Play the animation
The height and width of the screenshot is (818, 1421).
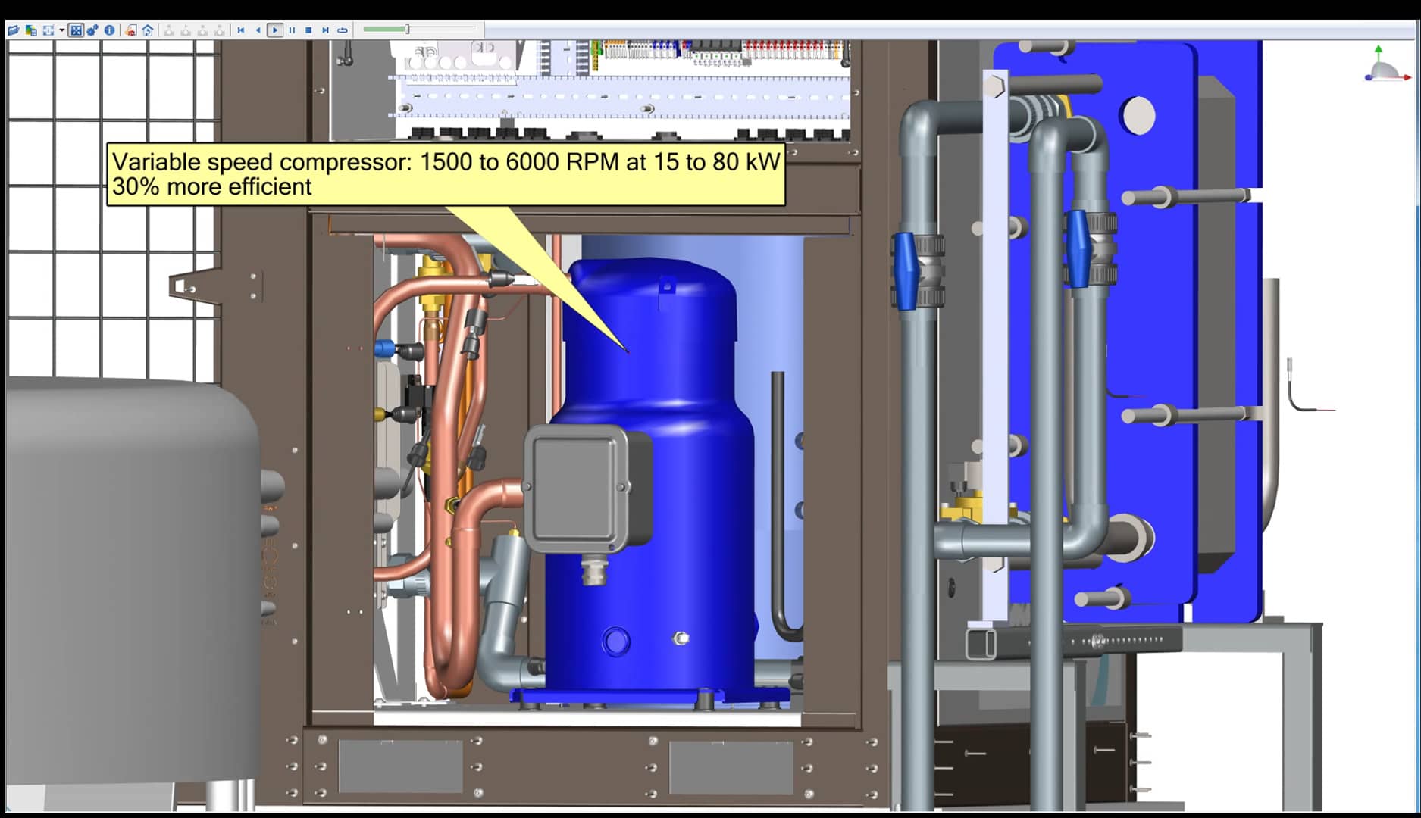[274, 30]
